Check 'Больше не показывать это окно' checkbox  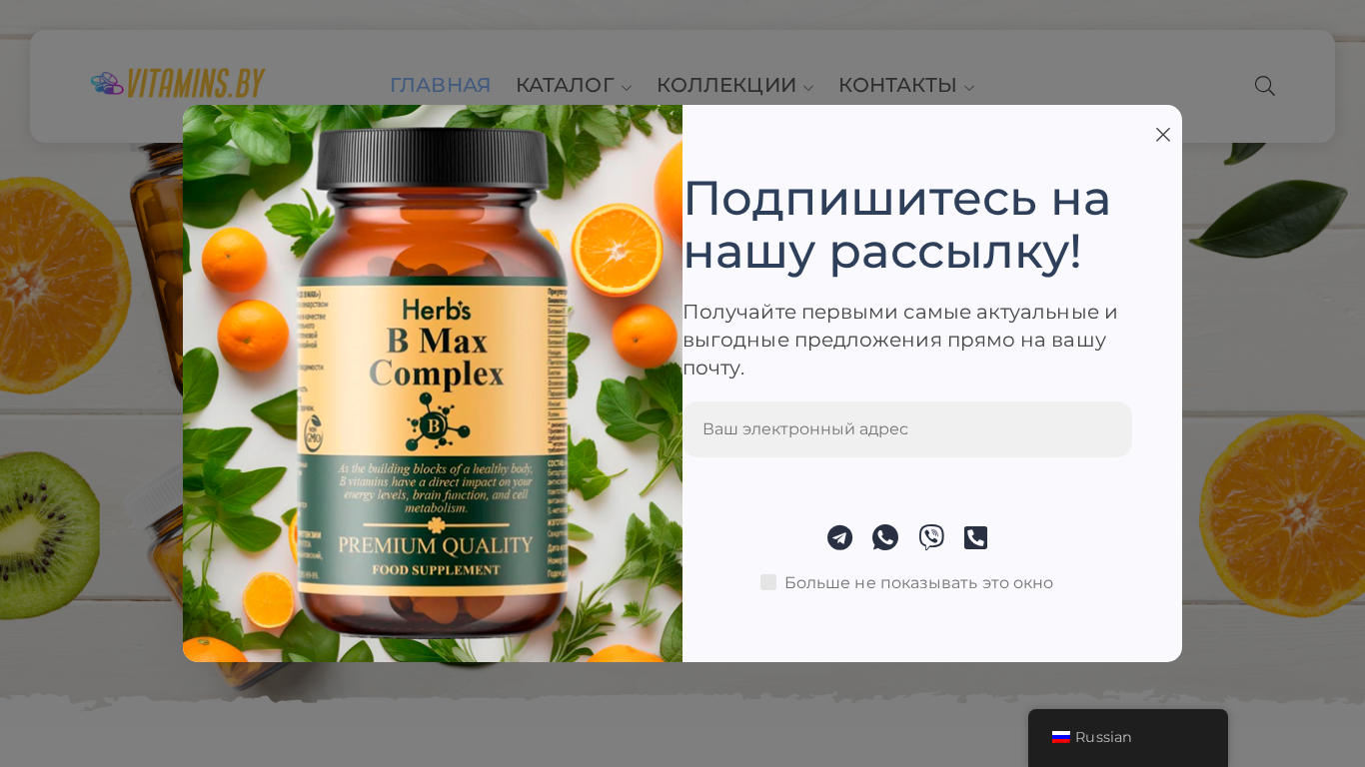coord(768,582)
